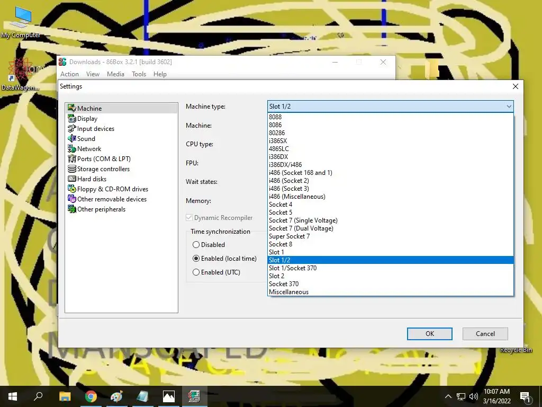Open the My Computer desktop icon
Image resolution: width=542 pixels, height=407 pixels.
(21, 21)
